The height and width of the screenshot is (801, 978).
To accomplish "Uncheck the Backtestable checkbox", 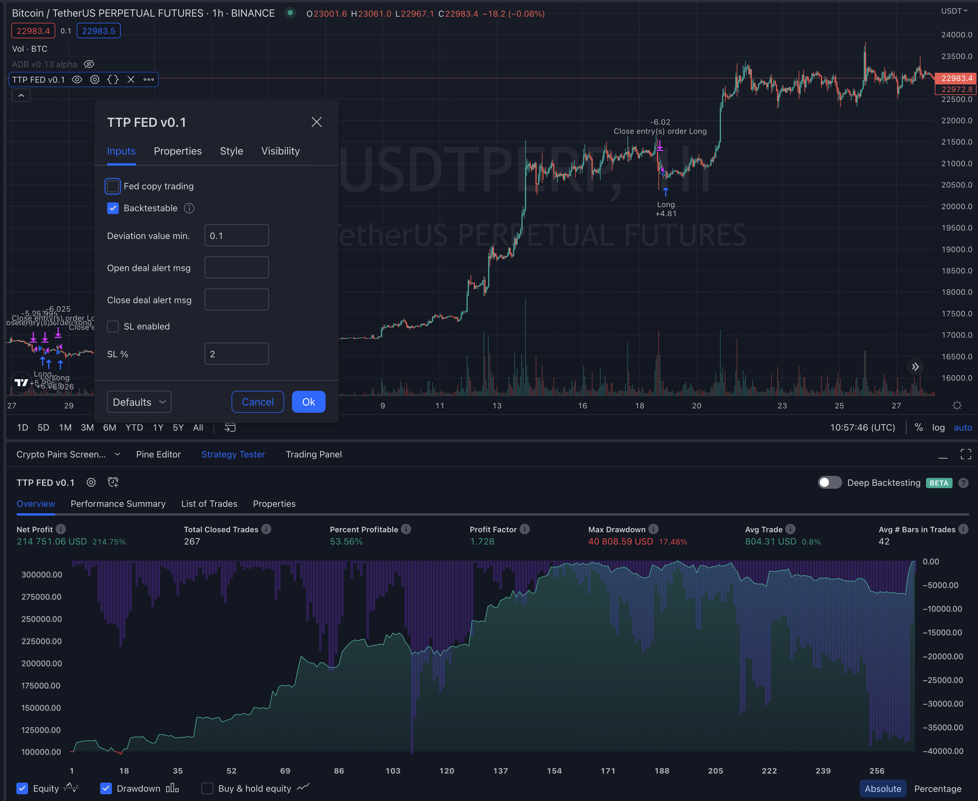I will tap(113, 208).
